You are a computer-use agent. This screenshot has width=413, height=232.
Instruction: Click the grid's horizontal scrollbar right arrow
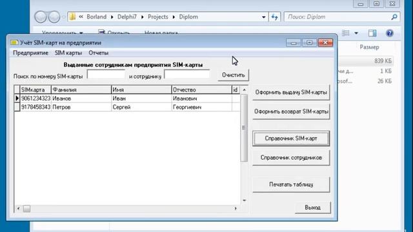coord(236,209)
